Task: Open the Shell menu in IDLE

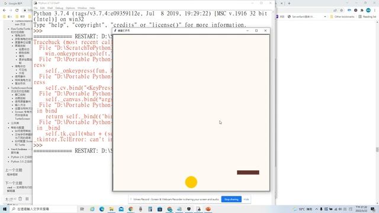Action: [x=50, y=8]
